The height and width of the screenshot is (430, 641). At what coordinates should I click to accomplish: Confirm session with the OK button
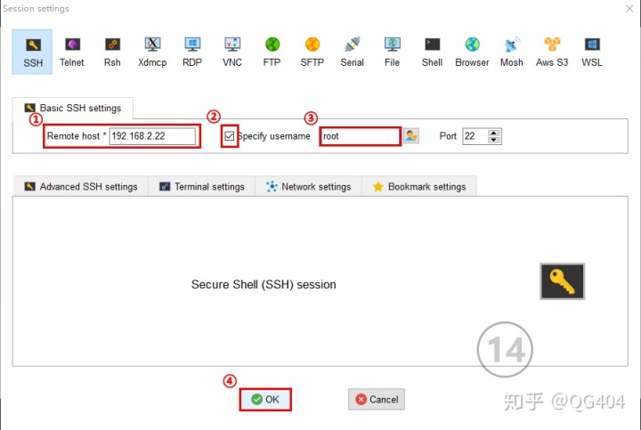point(265,400)
